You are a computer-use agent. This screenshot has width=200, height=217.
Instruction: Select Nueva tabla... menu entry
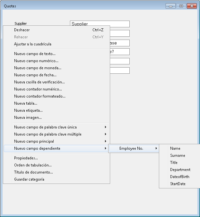57,103
